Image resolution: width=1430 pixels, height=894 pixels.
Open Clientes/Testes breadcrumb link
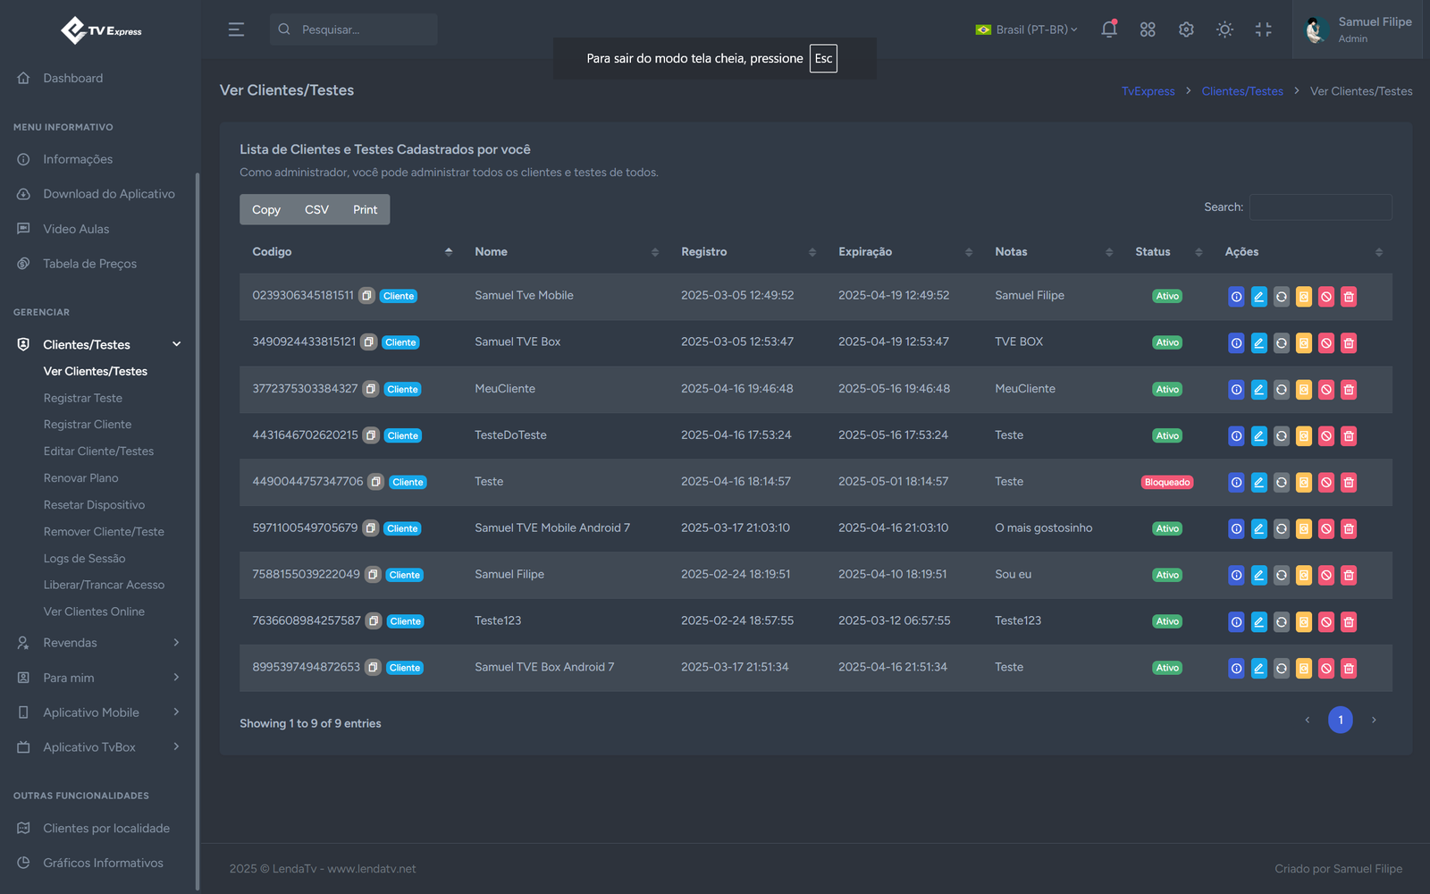click(1242, 91)
